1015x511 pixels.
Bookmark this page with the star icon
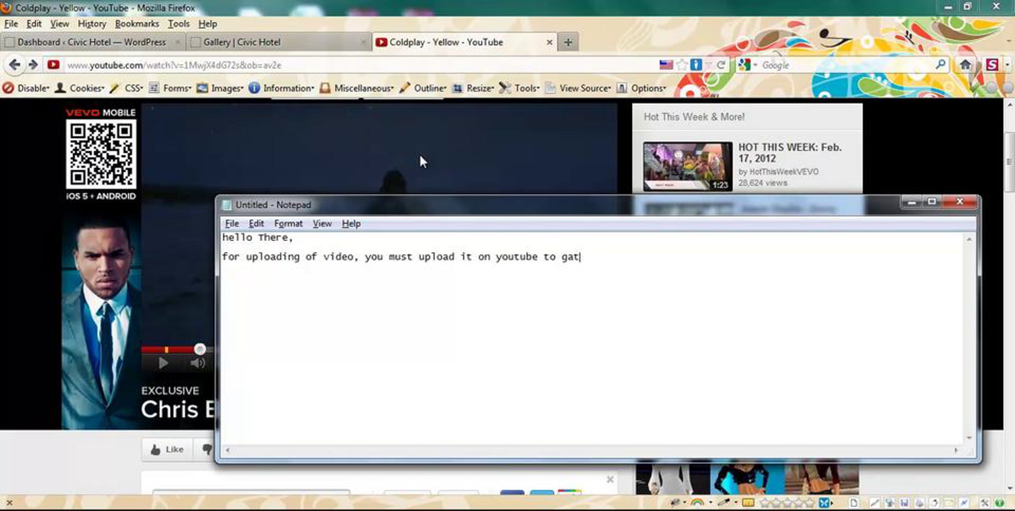coord(682,65)
